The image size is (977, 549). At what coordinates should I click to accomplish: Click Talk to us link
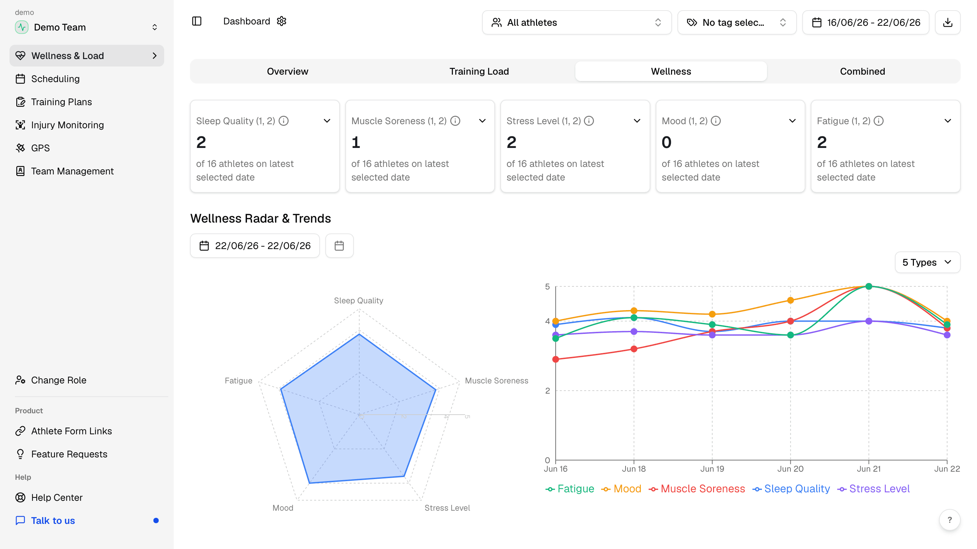[87, 520]
